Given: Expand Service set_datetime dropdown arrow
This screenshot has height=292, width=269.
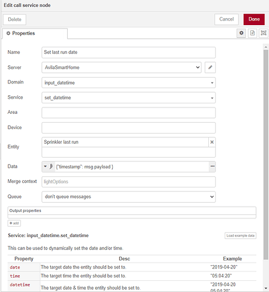Looking at the screenshot, I should point(212,98).
